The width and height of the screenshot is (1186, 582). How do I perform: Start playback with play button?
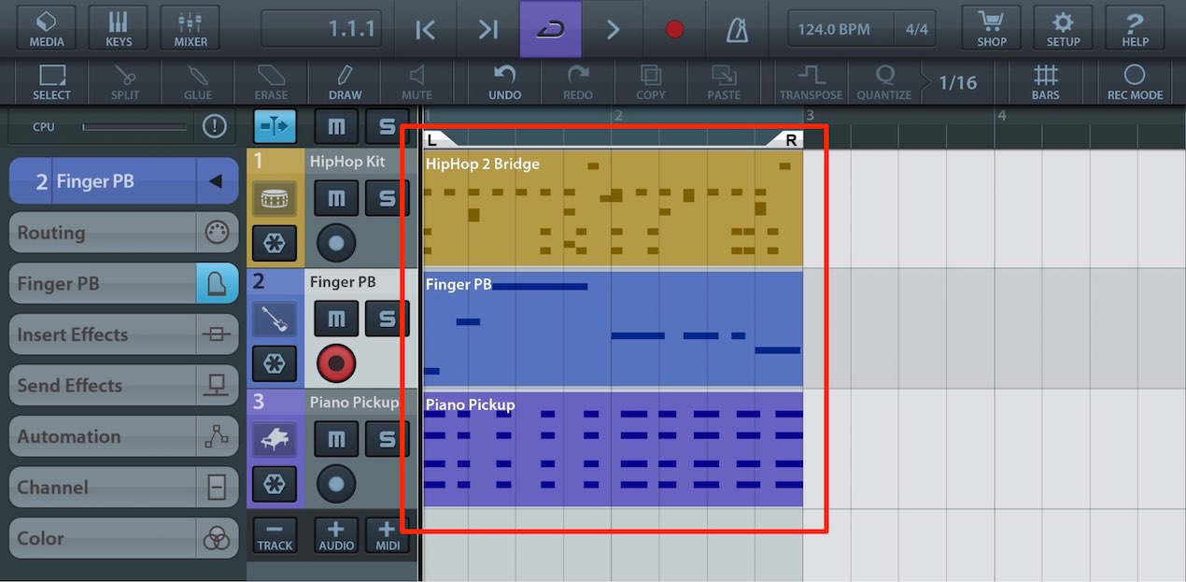[x=613, y=30]
